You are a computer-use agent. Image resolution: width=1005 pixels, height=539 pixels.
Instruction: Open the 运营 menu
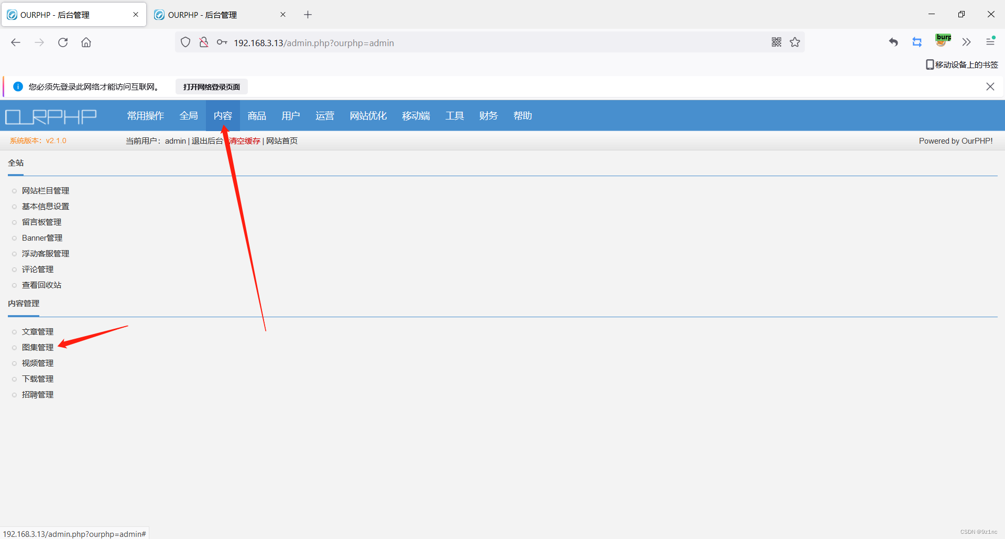[325, 116]
